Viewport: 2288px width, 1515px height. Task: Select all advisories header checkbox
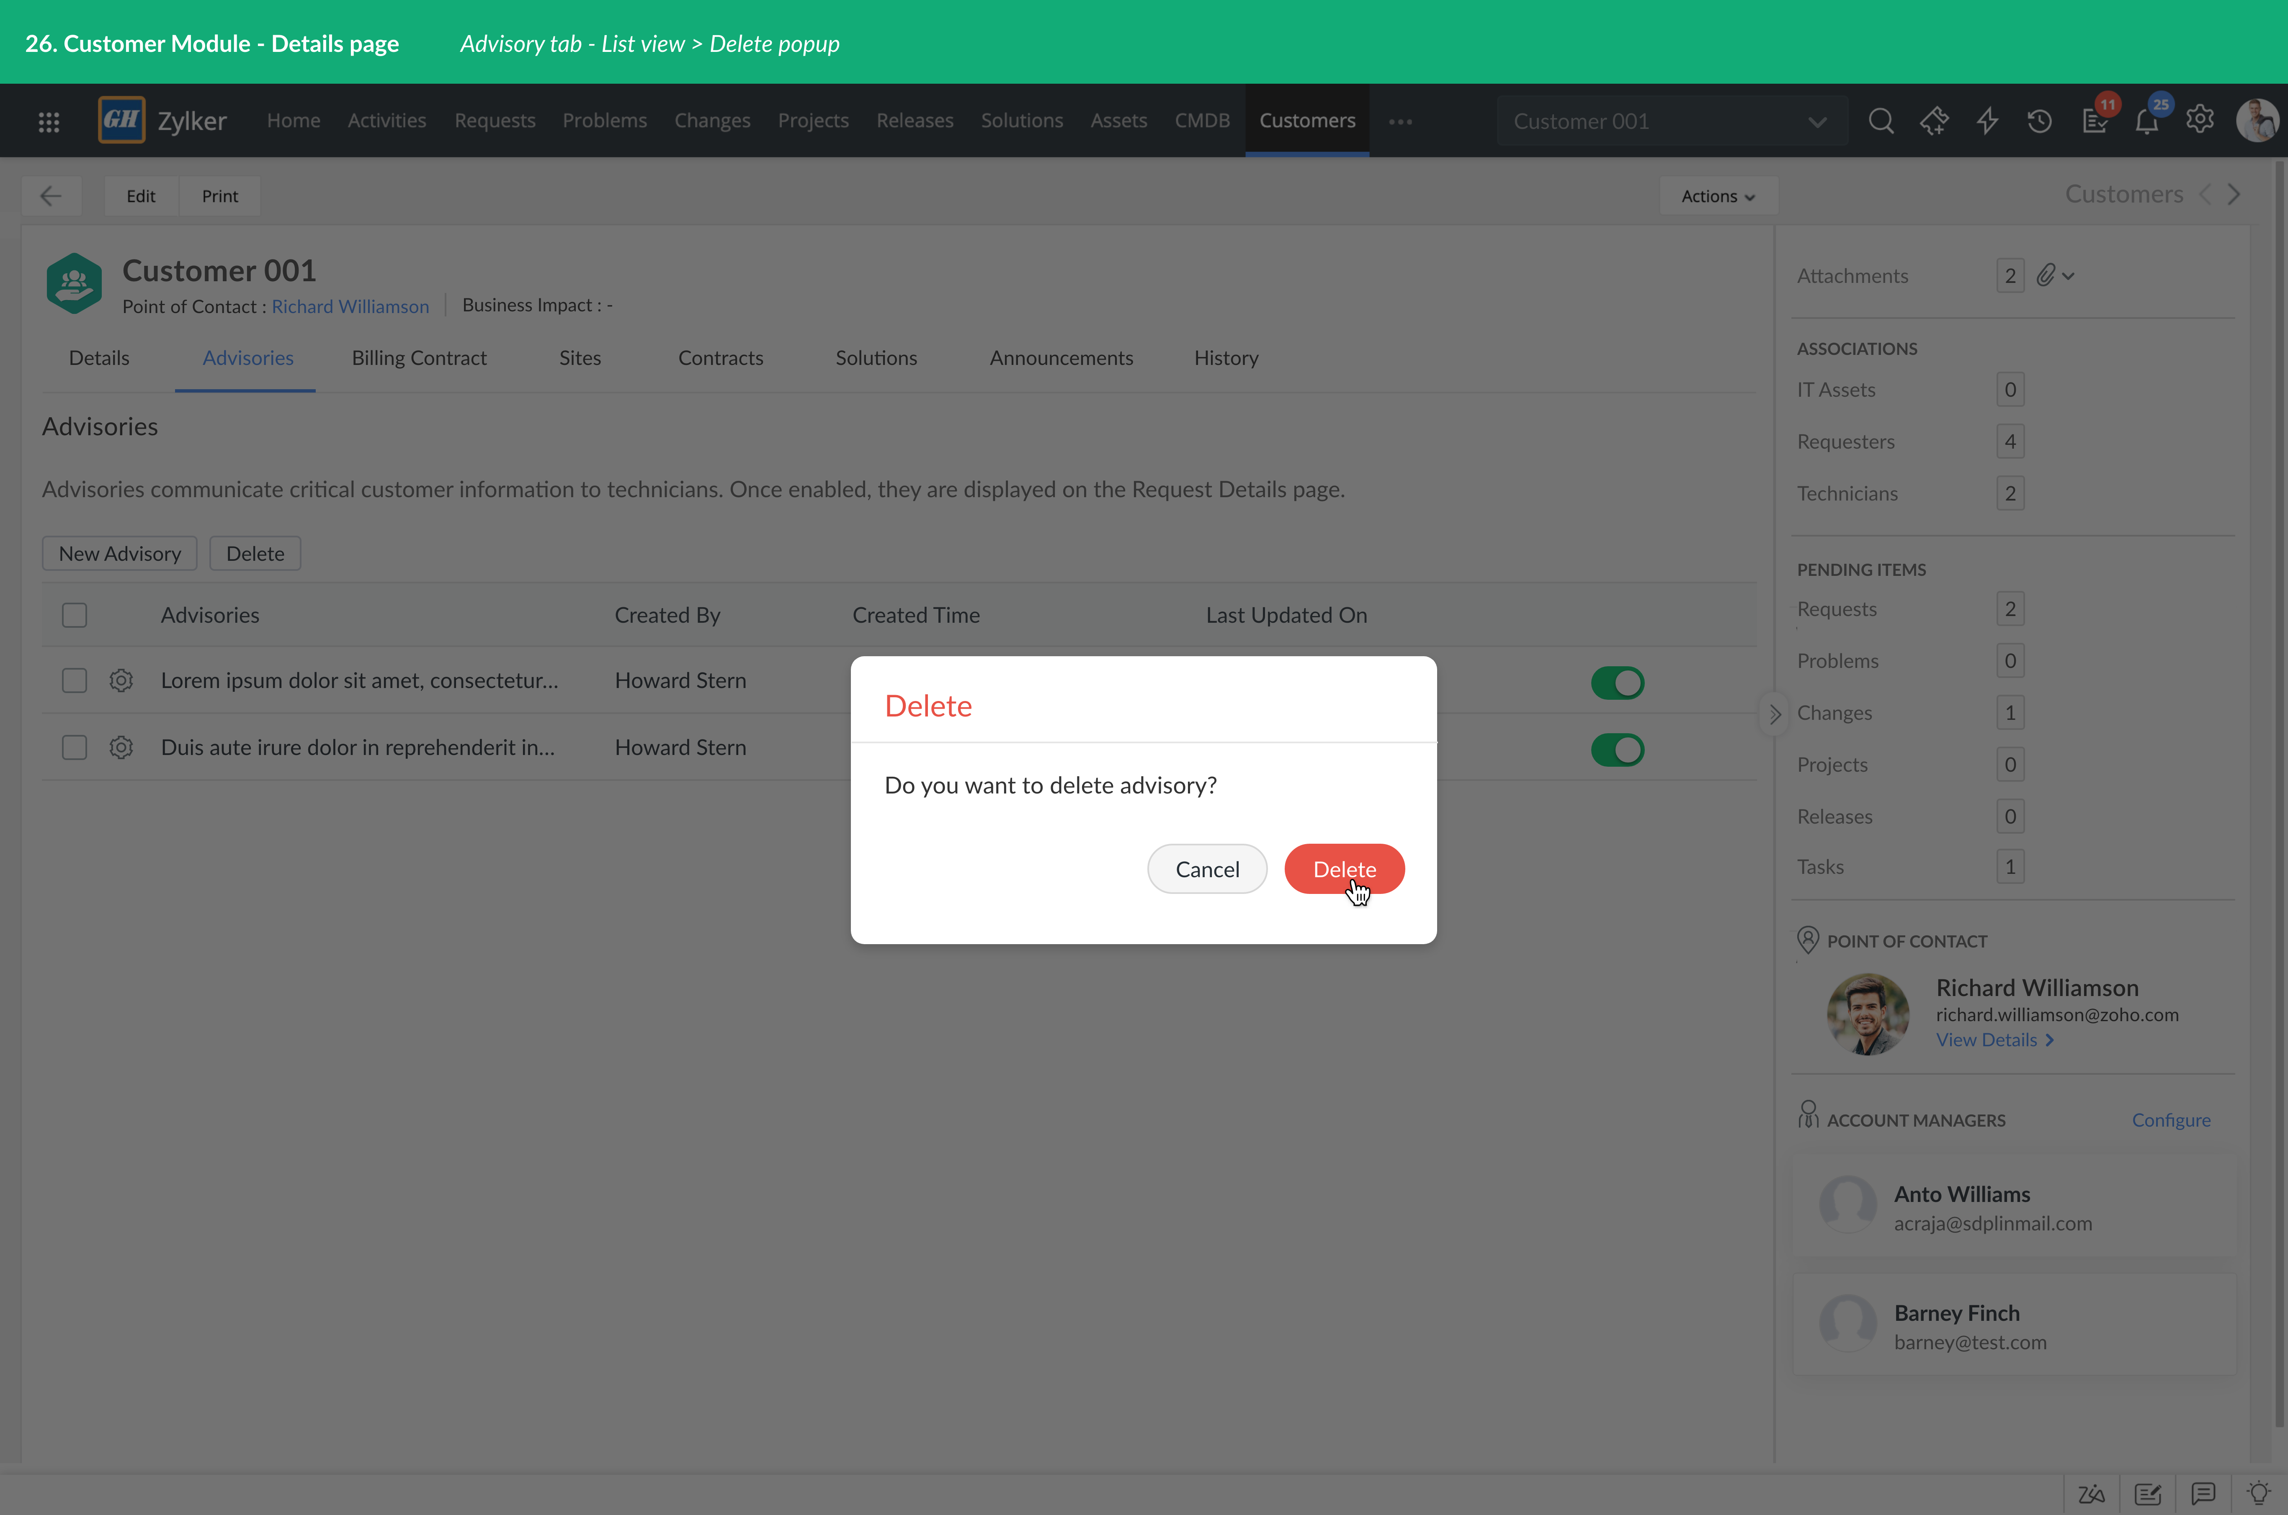(75, 616)
